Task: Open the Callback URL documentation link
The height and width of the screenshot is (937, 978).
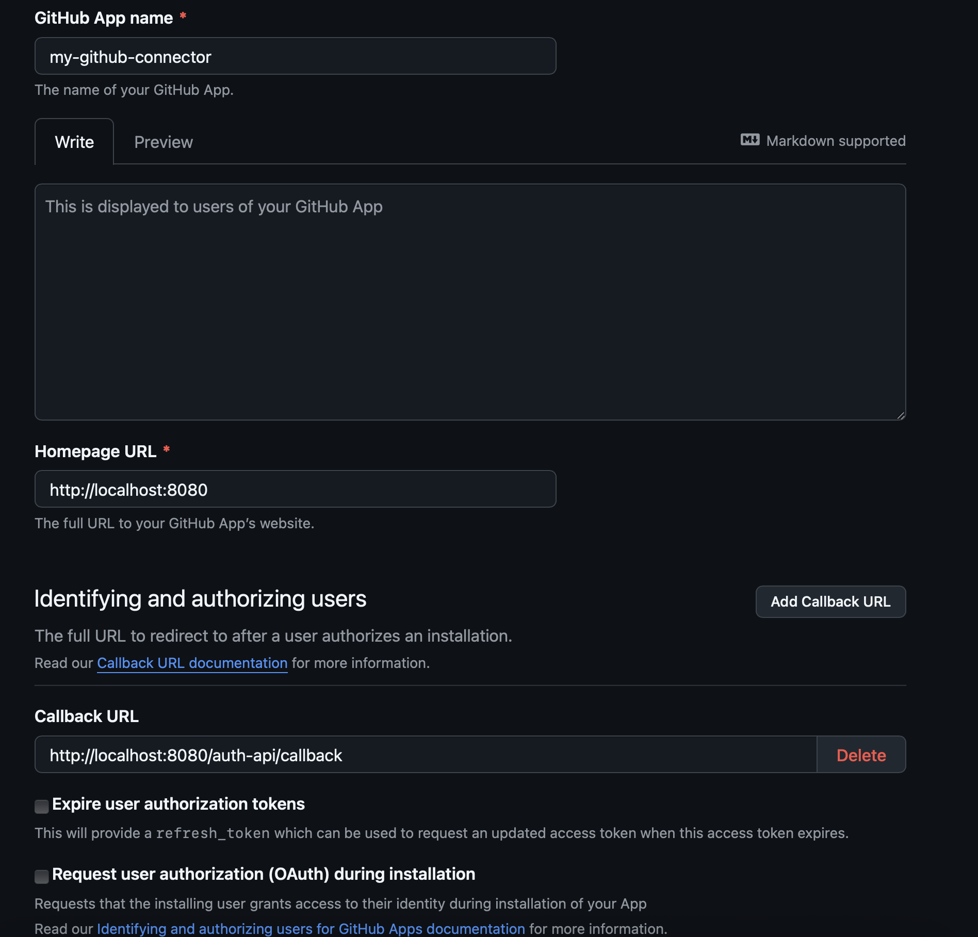Action: (192, 663)
